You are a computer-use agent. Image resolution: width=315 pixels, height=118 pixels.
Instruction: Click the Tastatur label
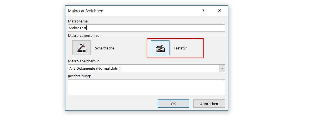(180, 48)
